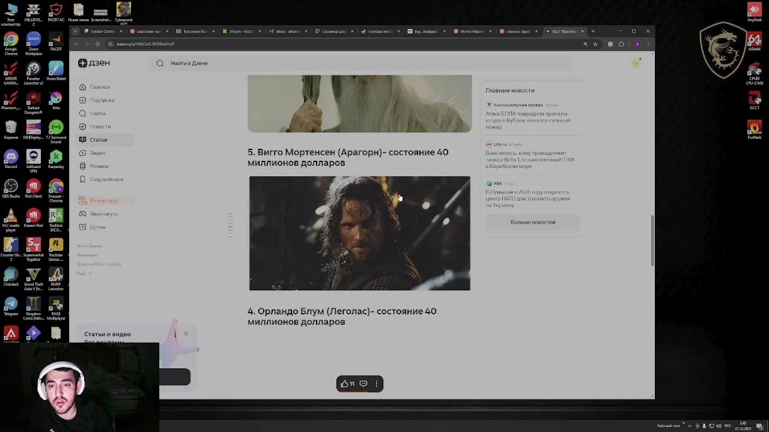Click the Dzen profile avatar icon
This screenshot has width=769, height=432.
tap(636, 62)
